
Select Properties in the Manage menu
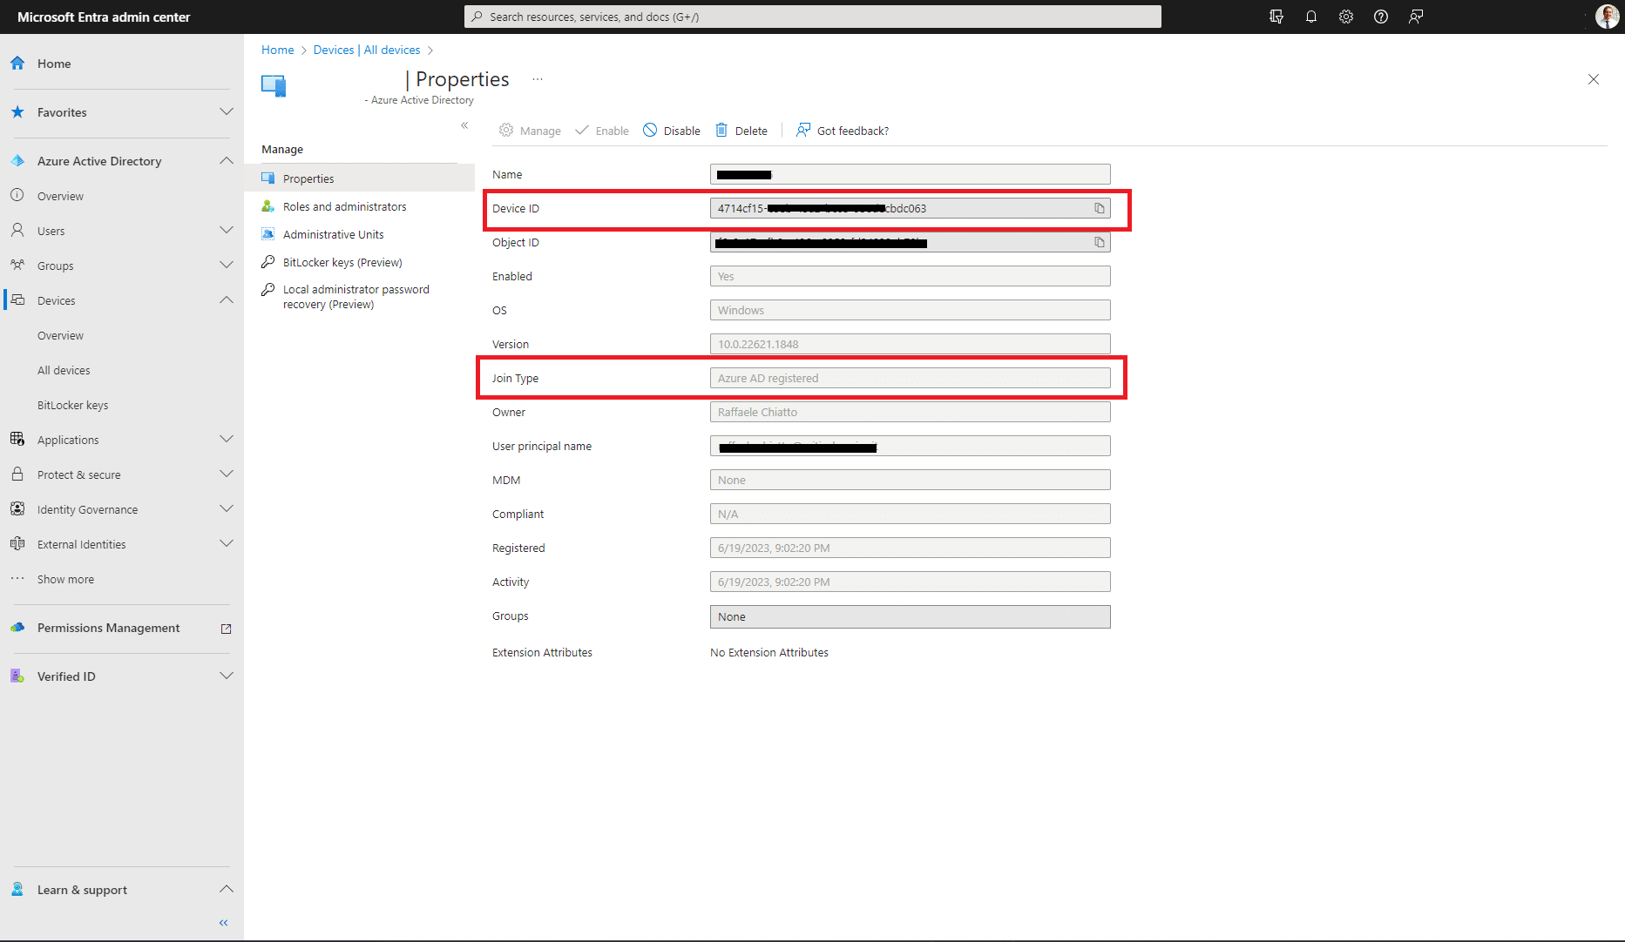360,178
